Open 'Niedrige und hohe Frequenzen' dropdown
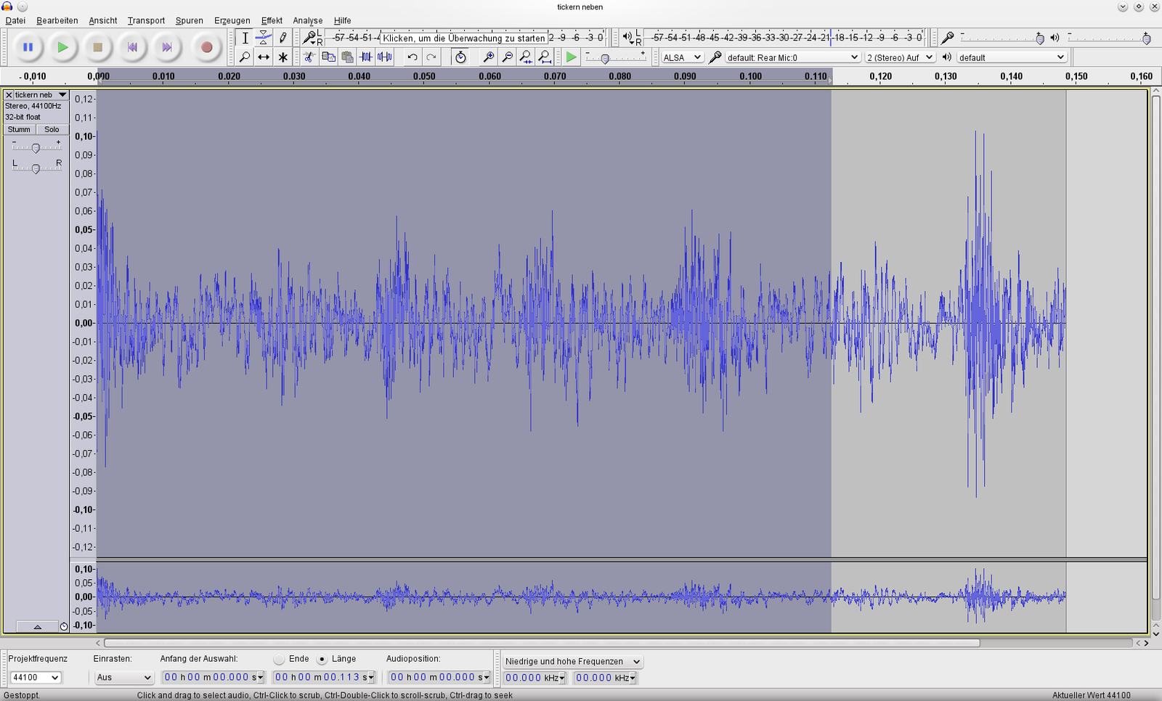The image size is (1162, 701). pyautogui.click(x=573, y=661)
